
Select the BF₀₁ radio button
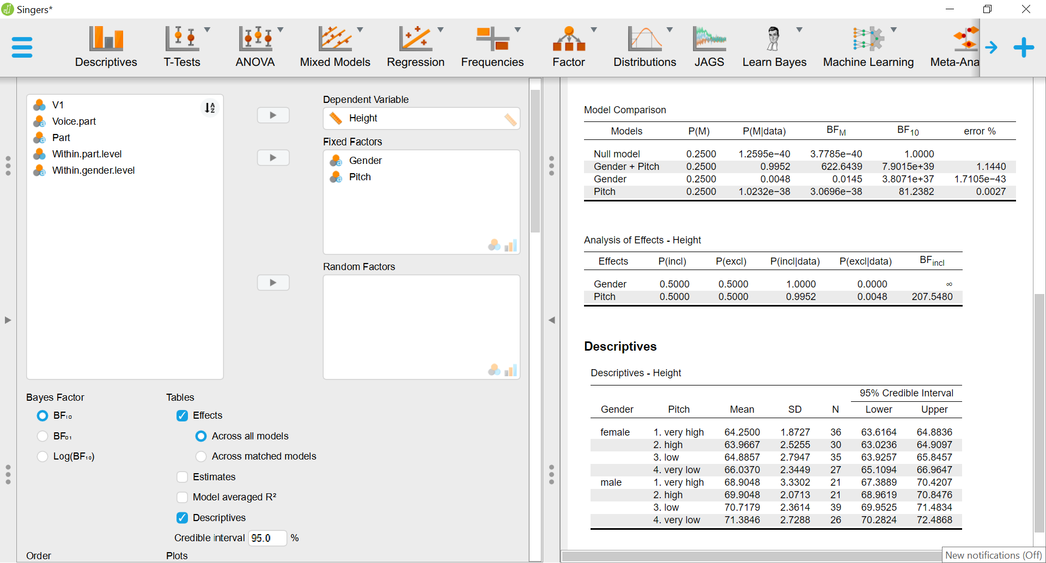point(42,436)
